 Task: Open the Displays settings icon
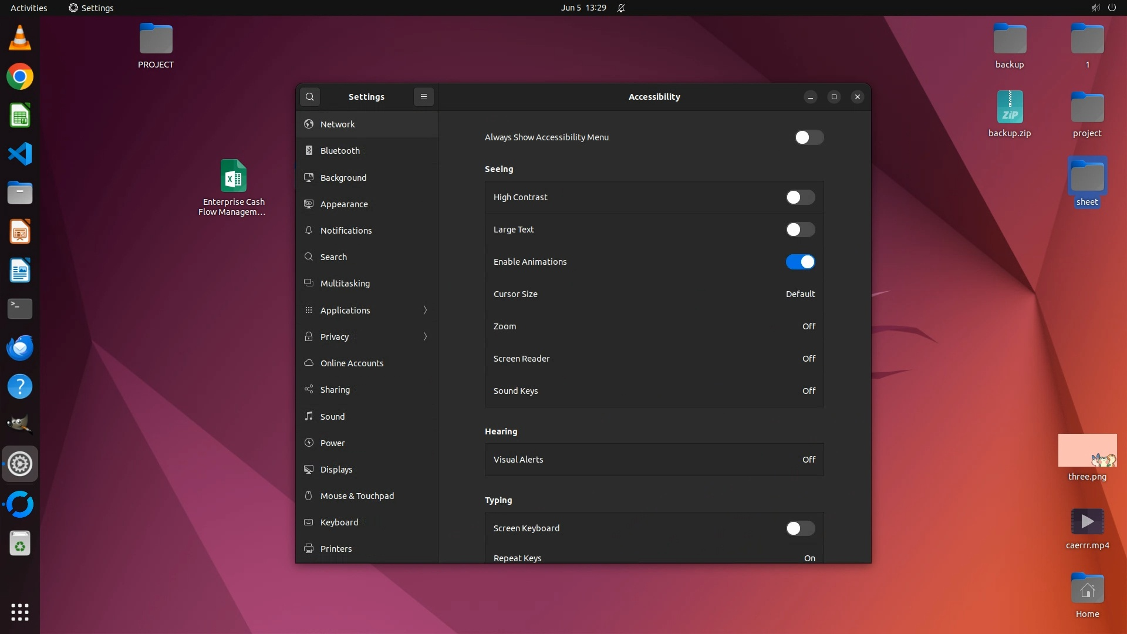(309, 470)
